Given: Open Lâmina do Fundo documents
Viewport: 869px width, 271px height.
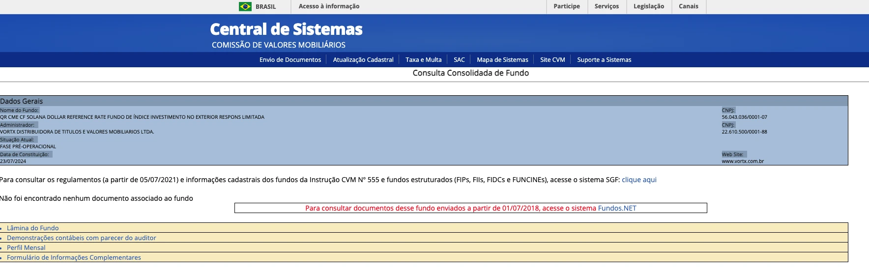Looking at the screenshot, I should [x=32, y=228].
